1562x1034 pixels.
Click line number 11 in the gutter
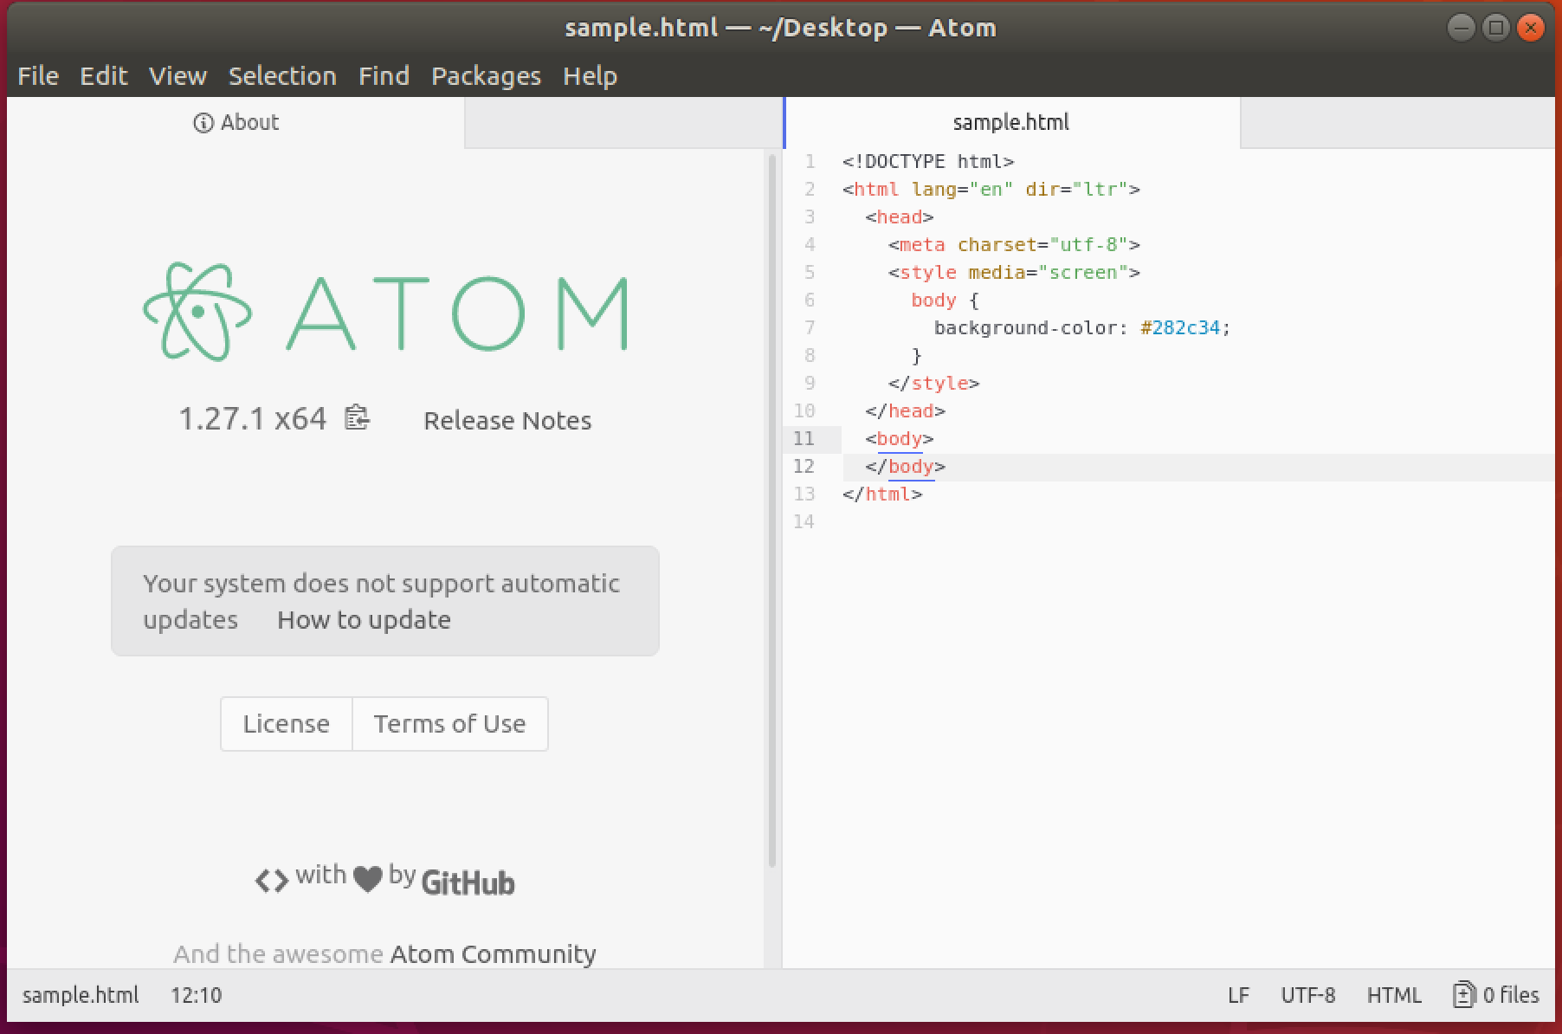(x=804, y=439)
